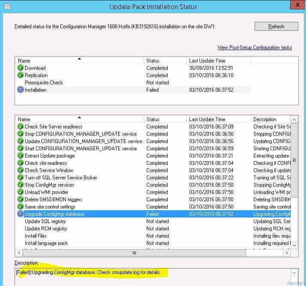The image size is (306, 286).
Task: Select Turn off SQL Server Service Broker row
Action: tap(154, 177)
